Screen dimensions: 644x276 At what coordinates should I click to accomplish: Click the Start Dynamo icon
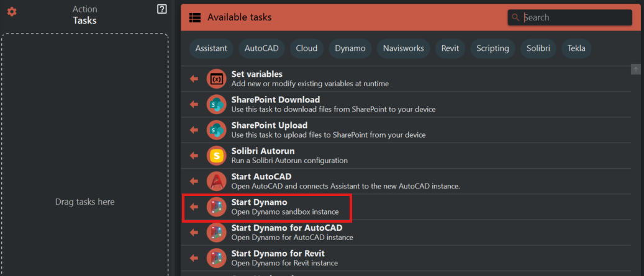pyautogui.click(x=217, y=207)
